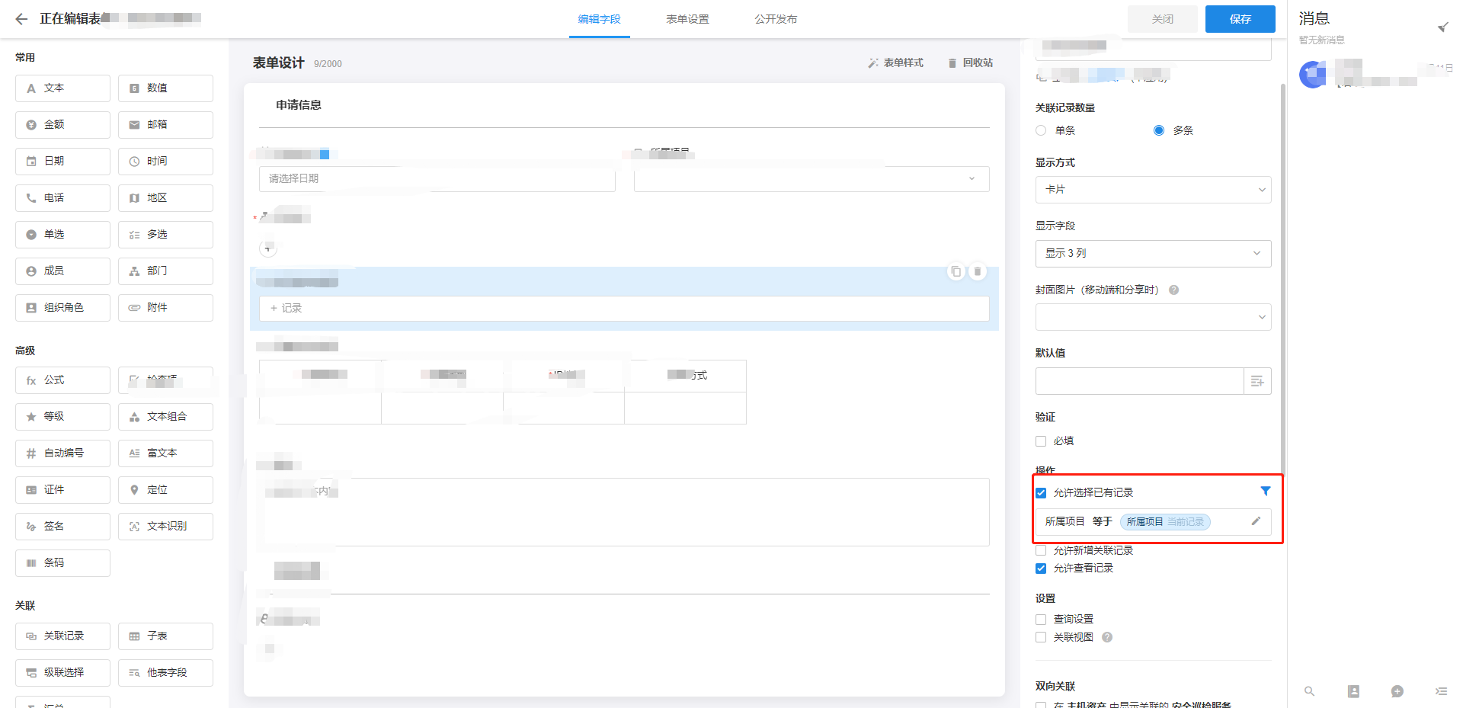Click the pencil edit icon for filter rule
Image resolution: width=1463 pixels, height=708 pixels.
1256,521
